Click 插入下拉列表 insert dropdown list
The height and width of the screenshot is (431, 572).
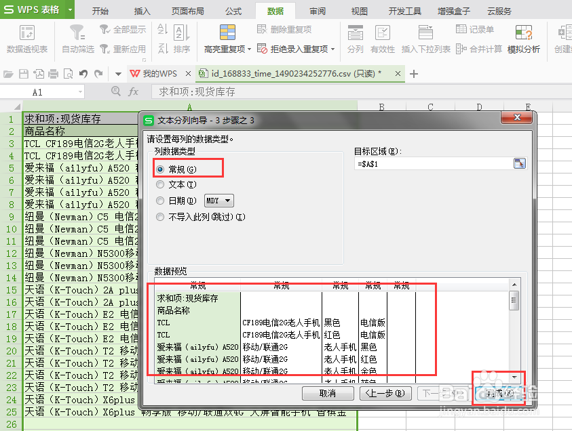(x=425, y=39)
